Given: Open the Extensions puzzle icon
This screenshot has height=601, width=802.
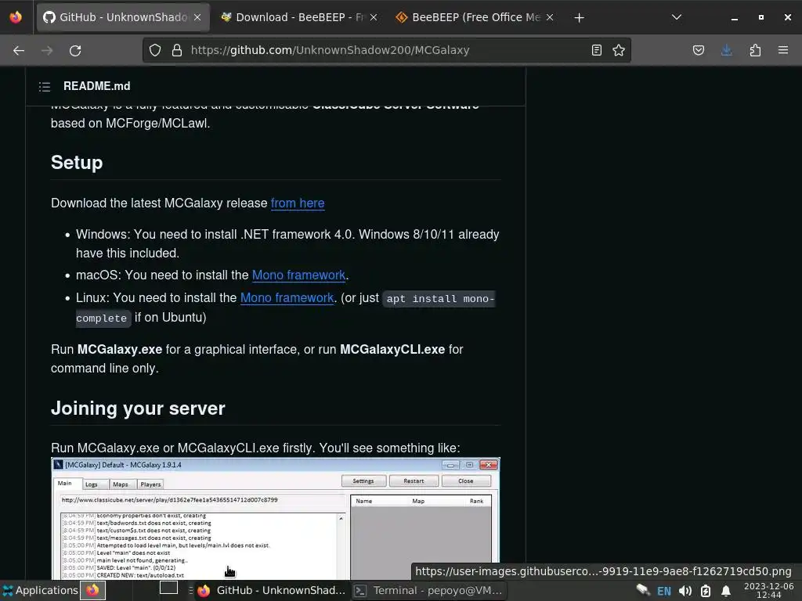Looking at the screenshot, I should (755, 50).
